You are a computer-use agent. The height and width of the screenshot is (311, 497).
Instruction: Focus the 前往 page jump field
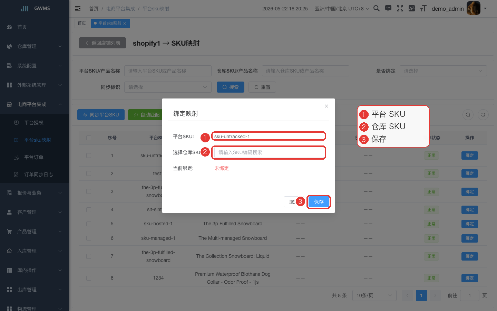pos(469,295)
